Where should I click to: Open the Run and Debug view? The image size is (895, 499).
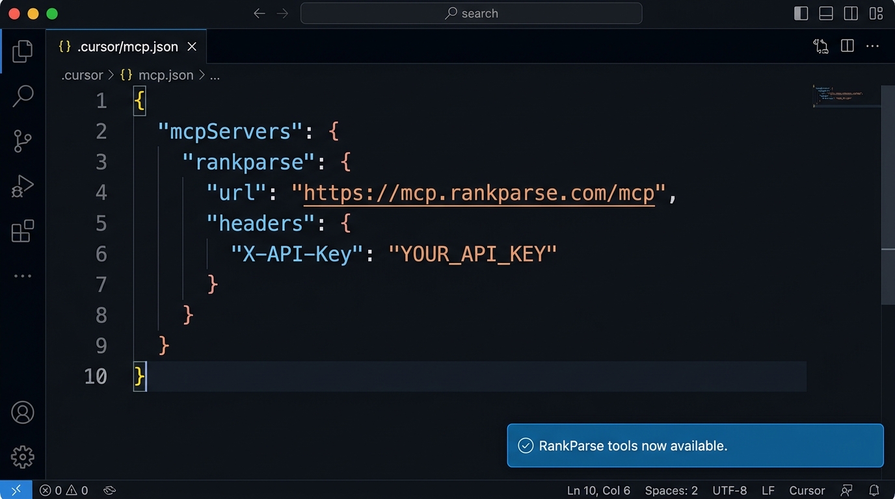(23, 186)
